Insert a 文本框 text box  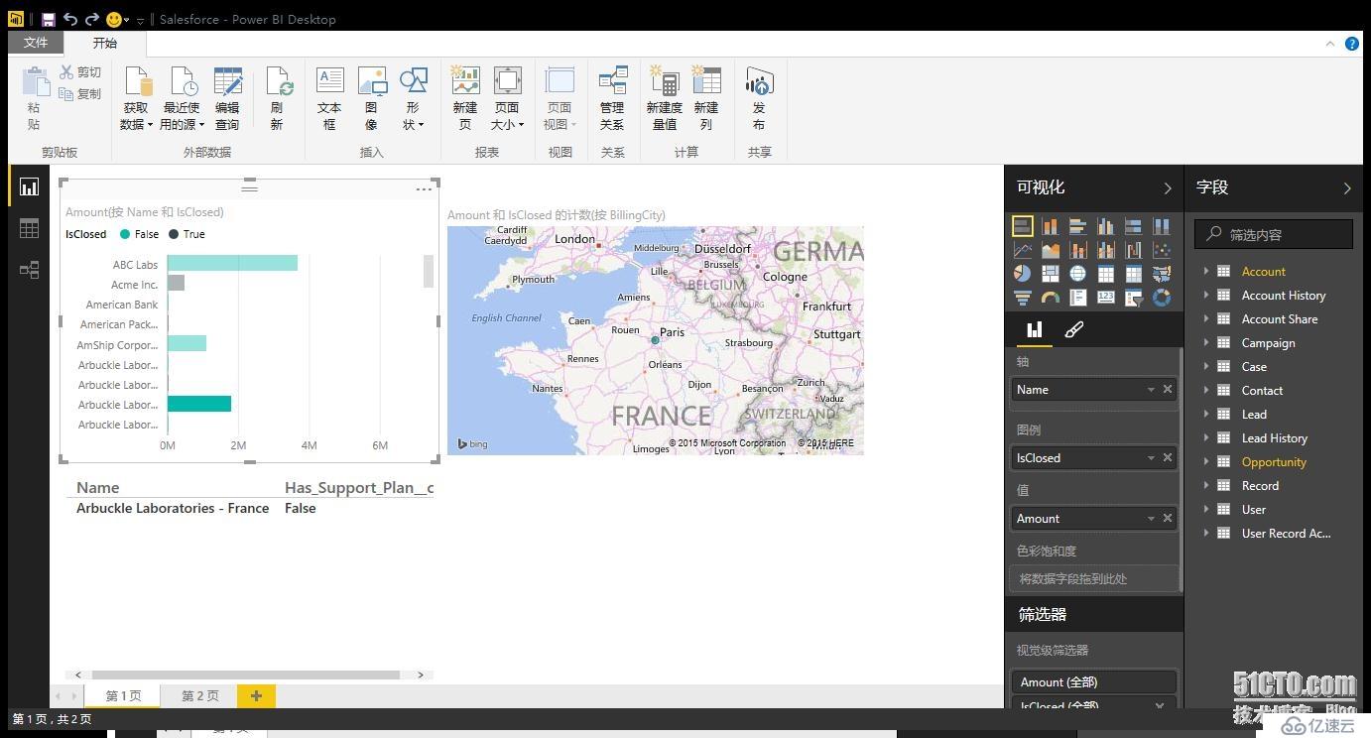pyautogui.click(x=329, y=98)
